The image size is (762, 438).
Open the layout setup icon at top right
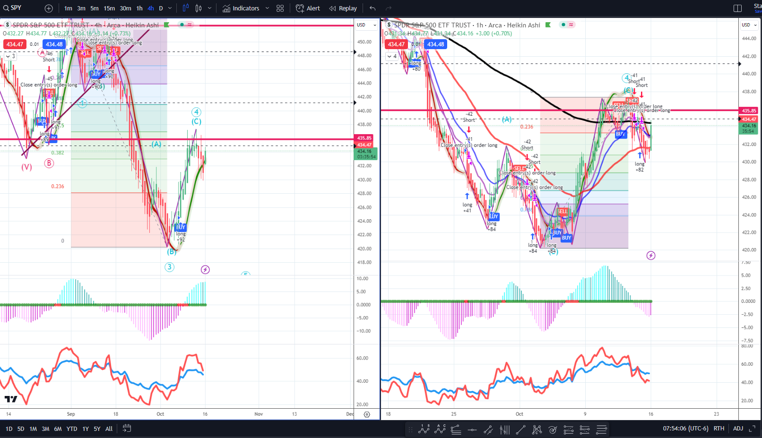click(x=737, y=8)
